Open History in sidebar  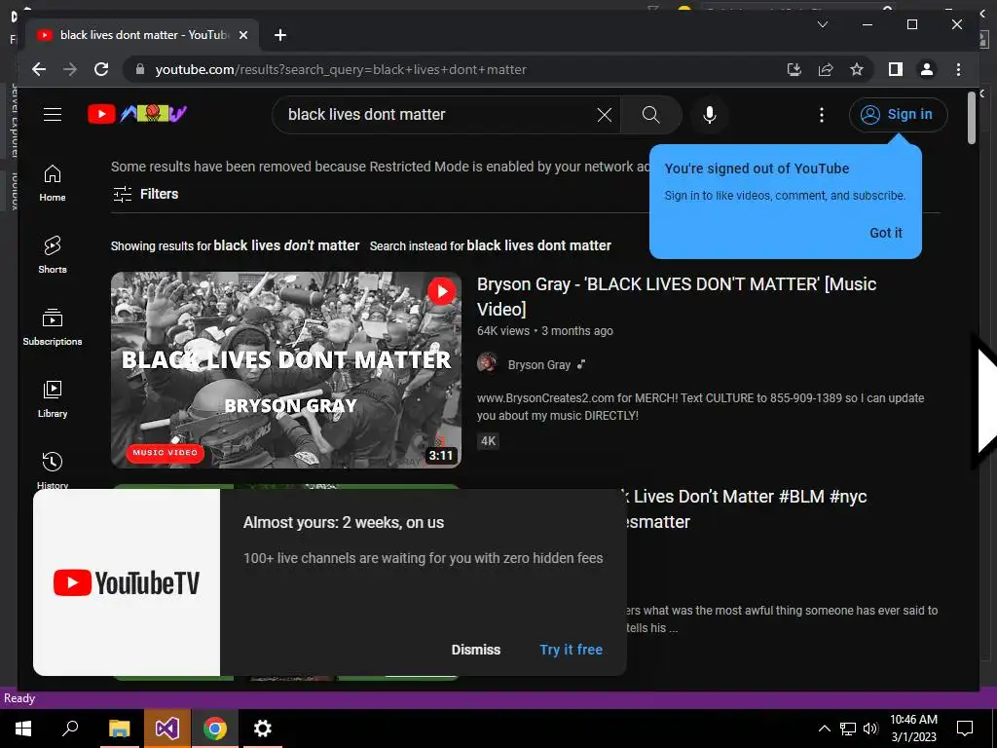click(53, 470)
